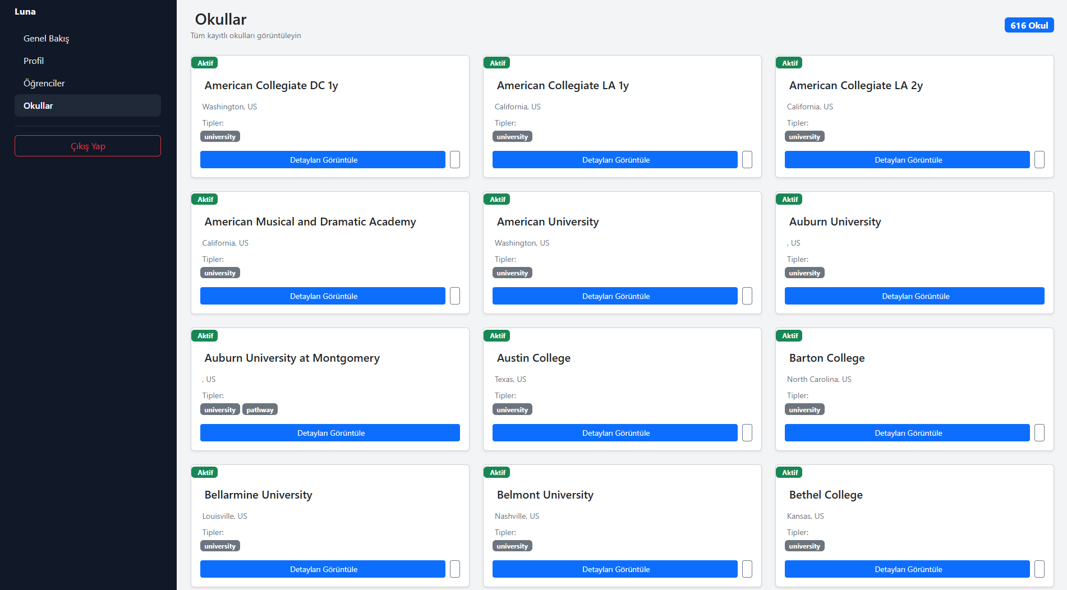Click the small square button on American University card
The image size is (1067, 590).
click(747, 296)
